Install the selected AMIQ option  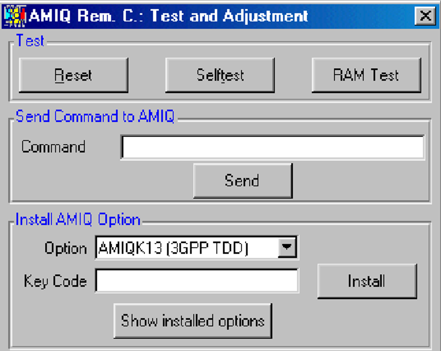[367, 281]
